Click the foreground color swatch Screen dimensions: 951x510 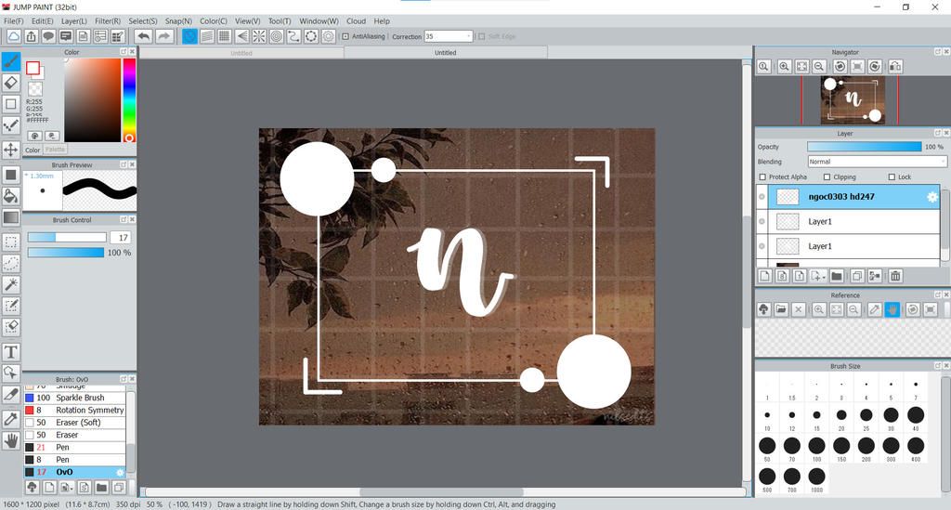(33, 68)
